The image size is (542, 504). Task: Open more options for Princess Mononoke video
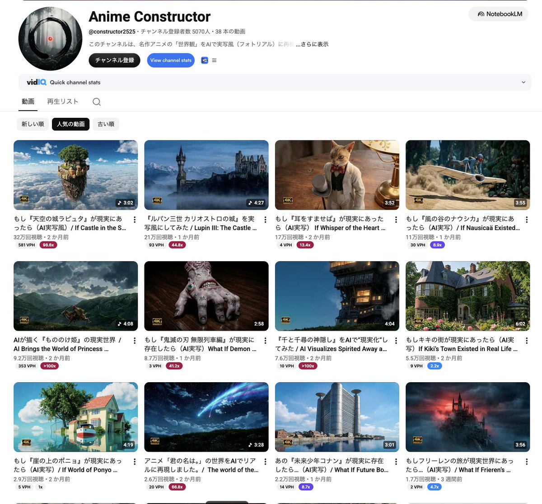135,341
